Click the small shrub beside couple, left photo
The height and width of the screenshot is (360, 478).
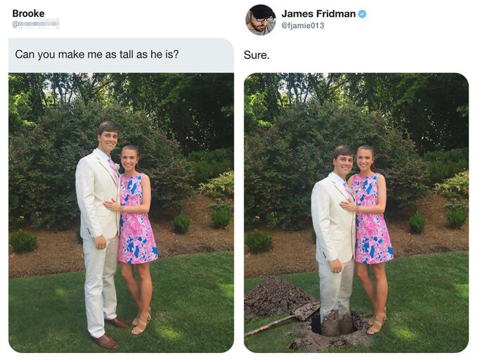pyautogui.click(x=181, y=222)
